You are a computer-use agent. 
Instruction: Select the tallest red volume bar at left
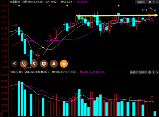point(10,95)
